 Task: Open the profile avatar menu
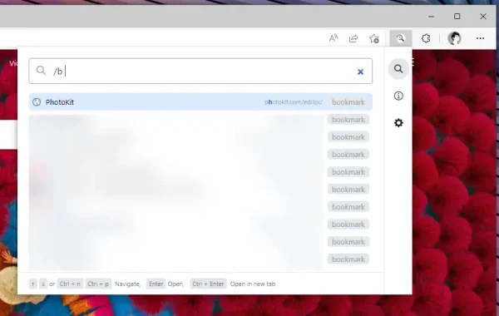point(454,38)
